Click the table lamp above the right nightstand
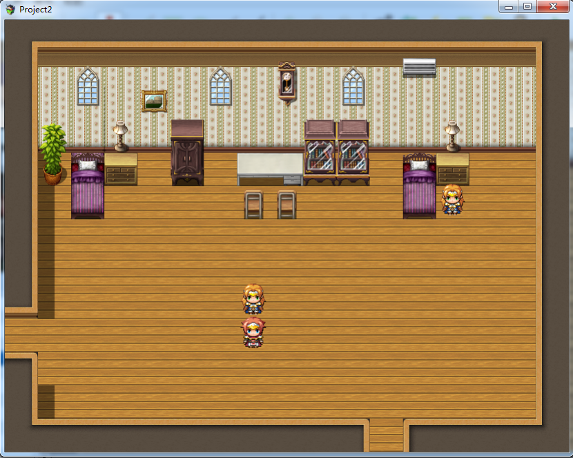The image size is (573, 458). click(452, 136)
